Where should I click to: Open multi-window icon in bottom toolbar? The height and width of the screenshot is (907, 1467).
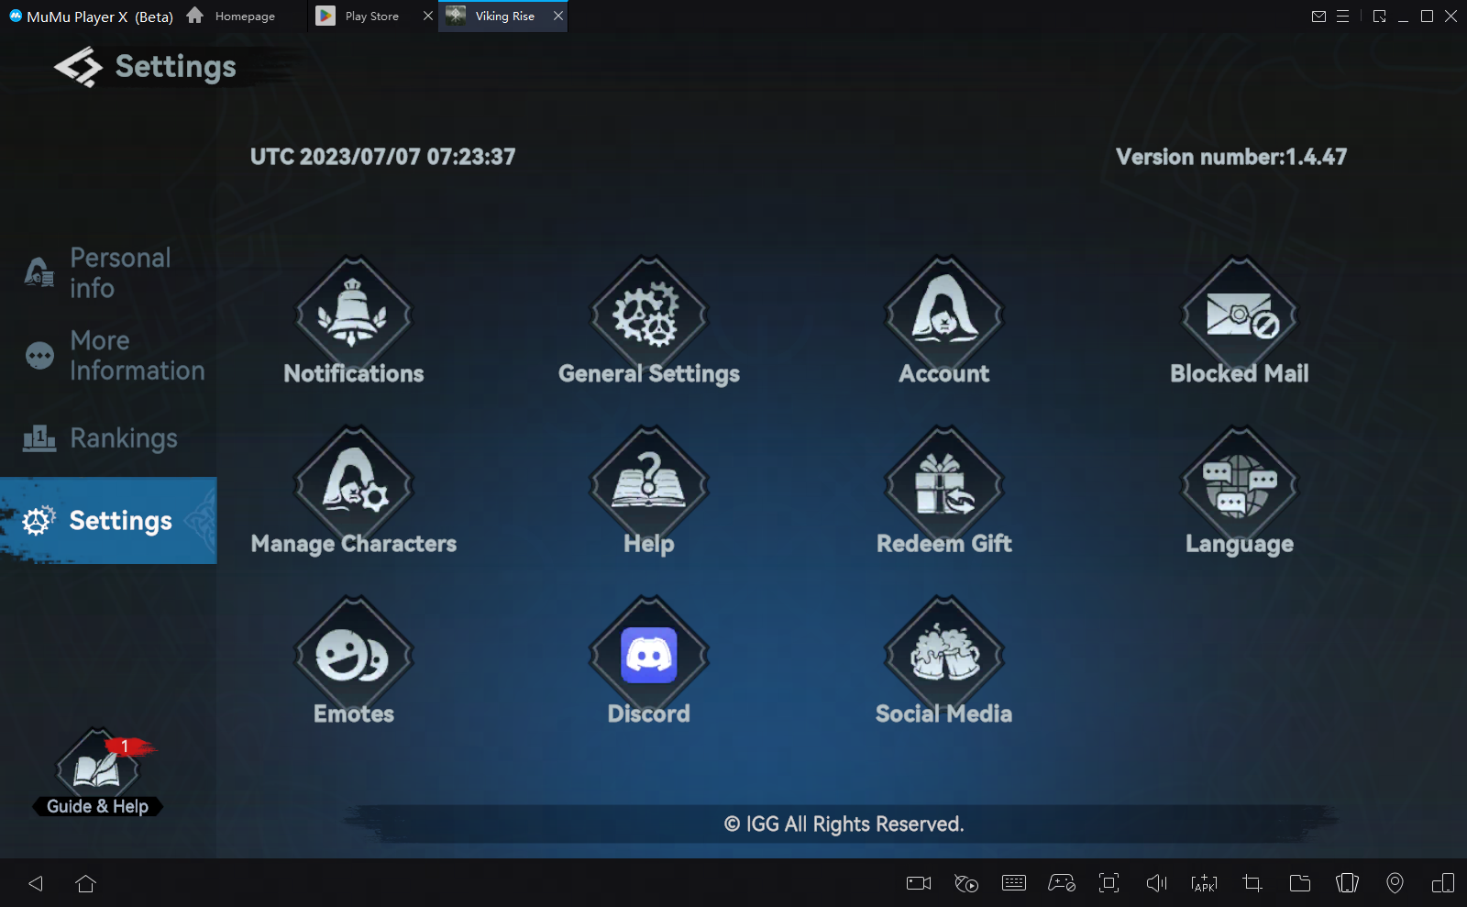[x=1443, y=883]
